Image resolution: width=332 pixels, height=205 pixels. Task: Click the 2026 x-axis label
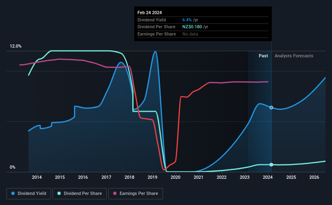[314, 177]
